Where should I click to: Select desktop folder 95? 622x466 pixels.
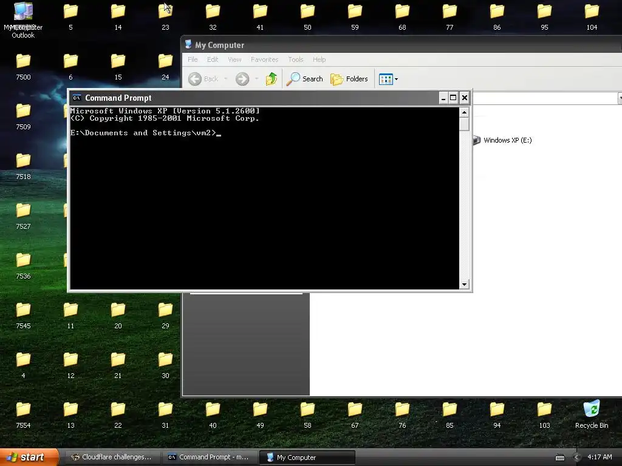[x=544, y=18]
